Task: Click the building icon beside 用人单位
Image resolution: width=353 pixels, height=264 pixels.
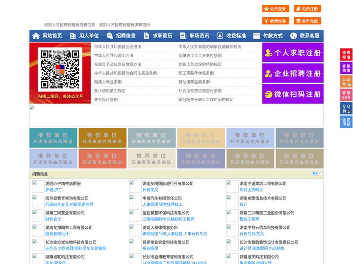Action: (73, 36)
